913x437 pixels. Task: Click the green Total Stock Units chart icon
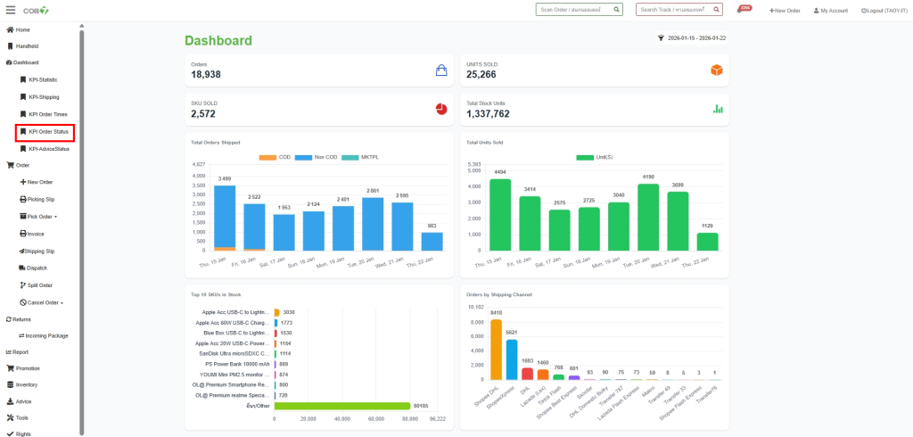(717, 109)
